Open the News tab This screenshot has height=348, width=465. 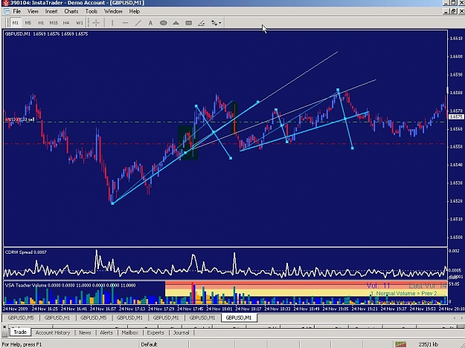pos(85,332)
